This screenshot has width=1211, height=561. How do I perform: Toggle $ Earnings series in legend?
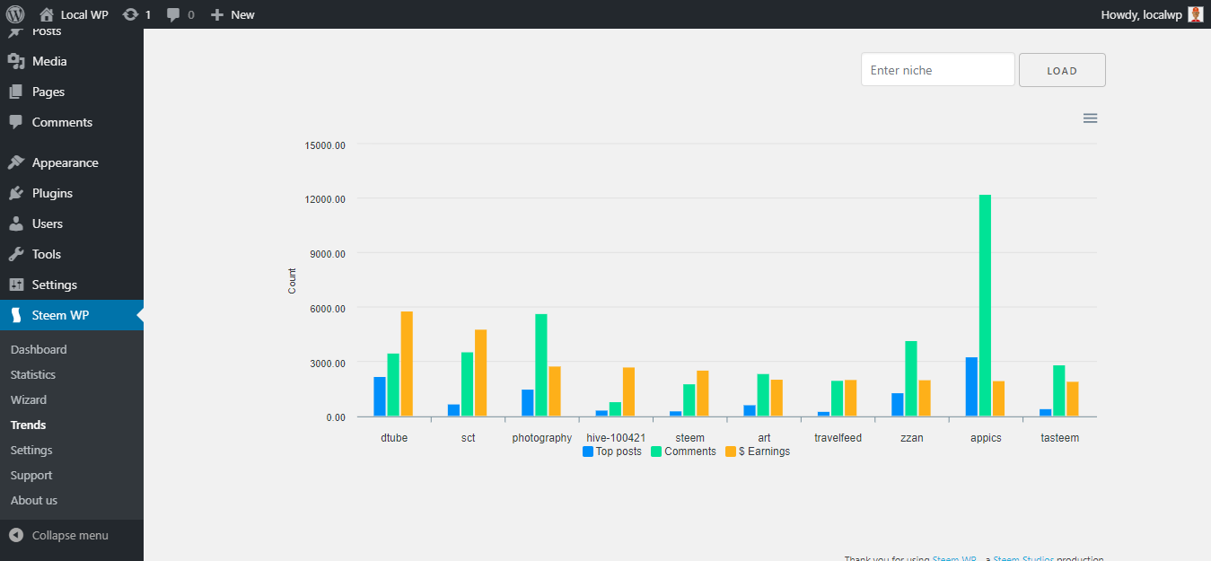tap(757, 451)
